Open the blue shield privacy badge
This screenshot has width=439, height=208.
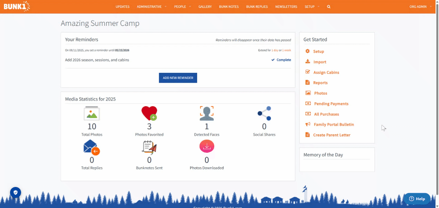[16, 192]
